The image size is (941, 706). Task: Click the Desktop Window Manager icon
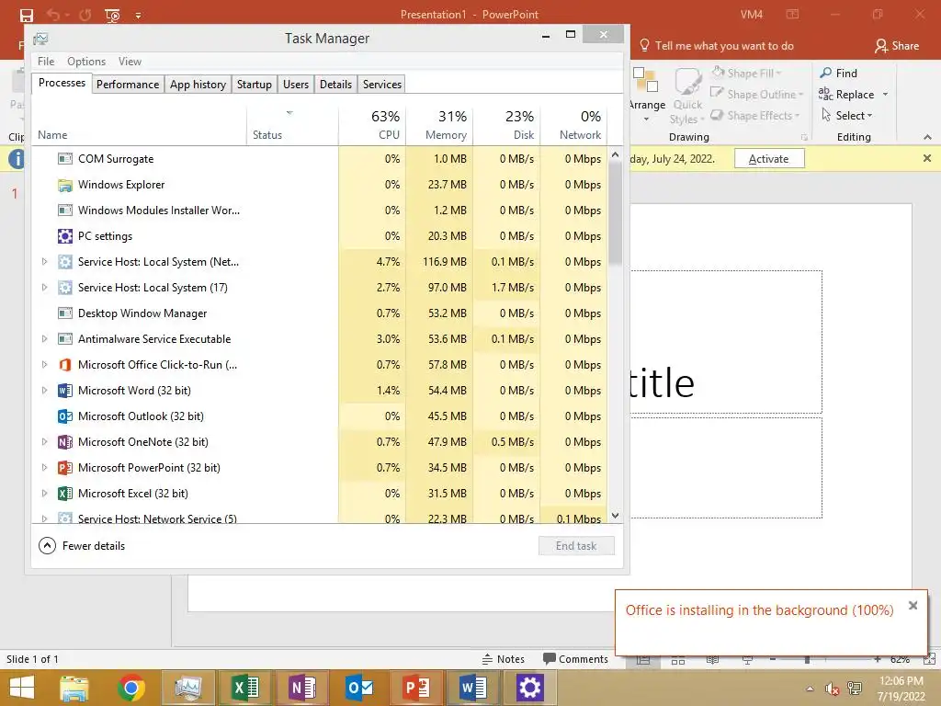point(65,313)
